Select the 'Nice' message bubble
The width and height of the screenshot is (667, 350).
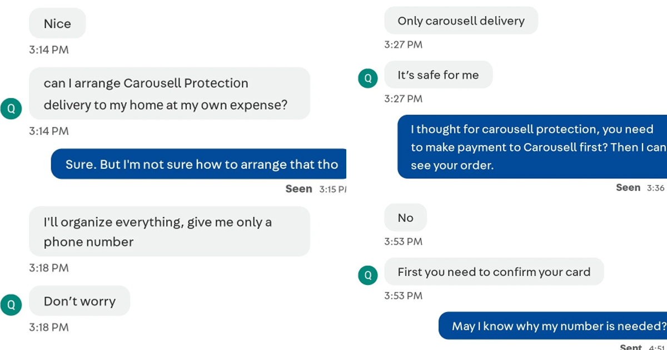coord(57,23)
